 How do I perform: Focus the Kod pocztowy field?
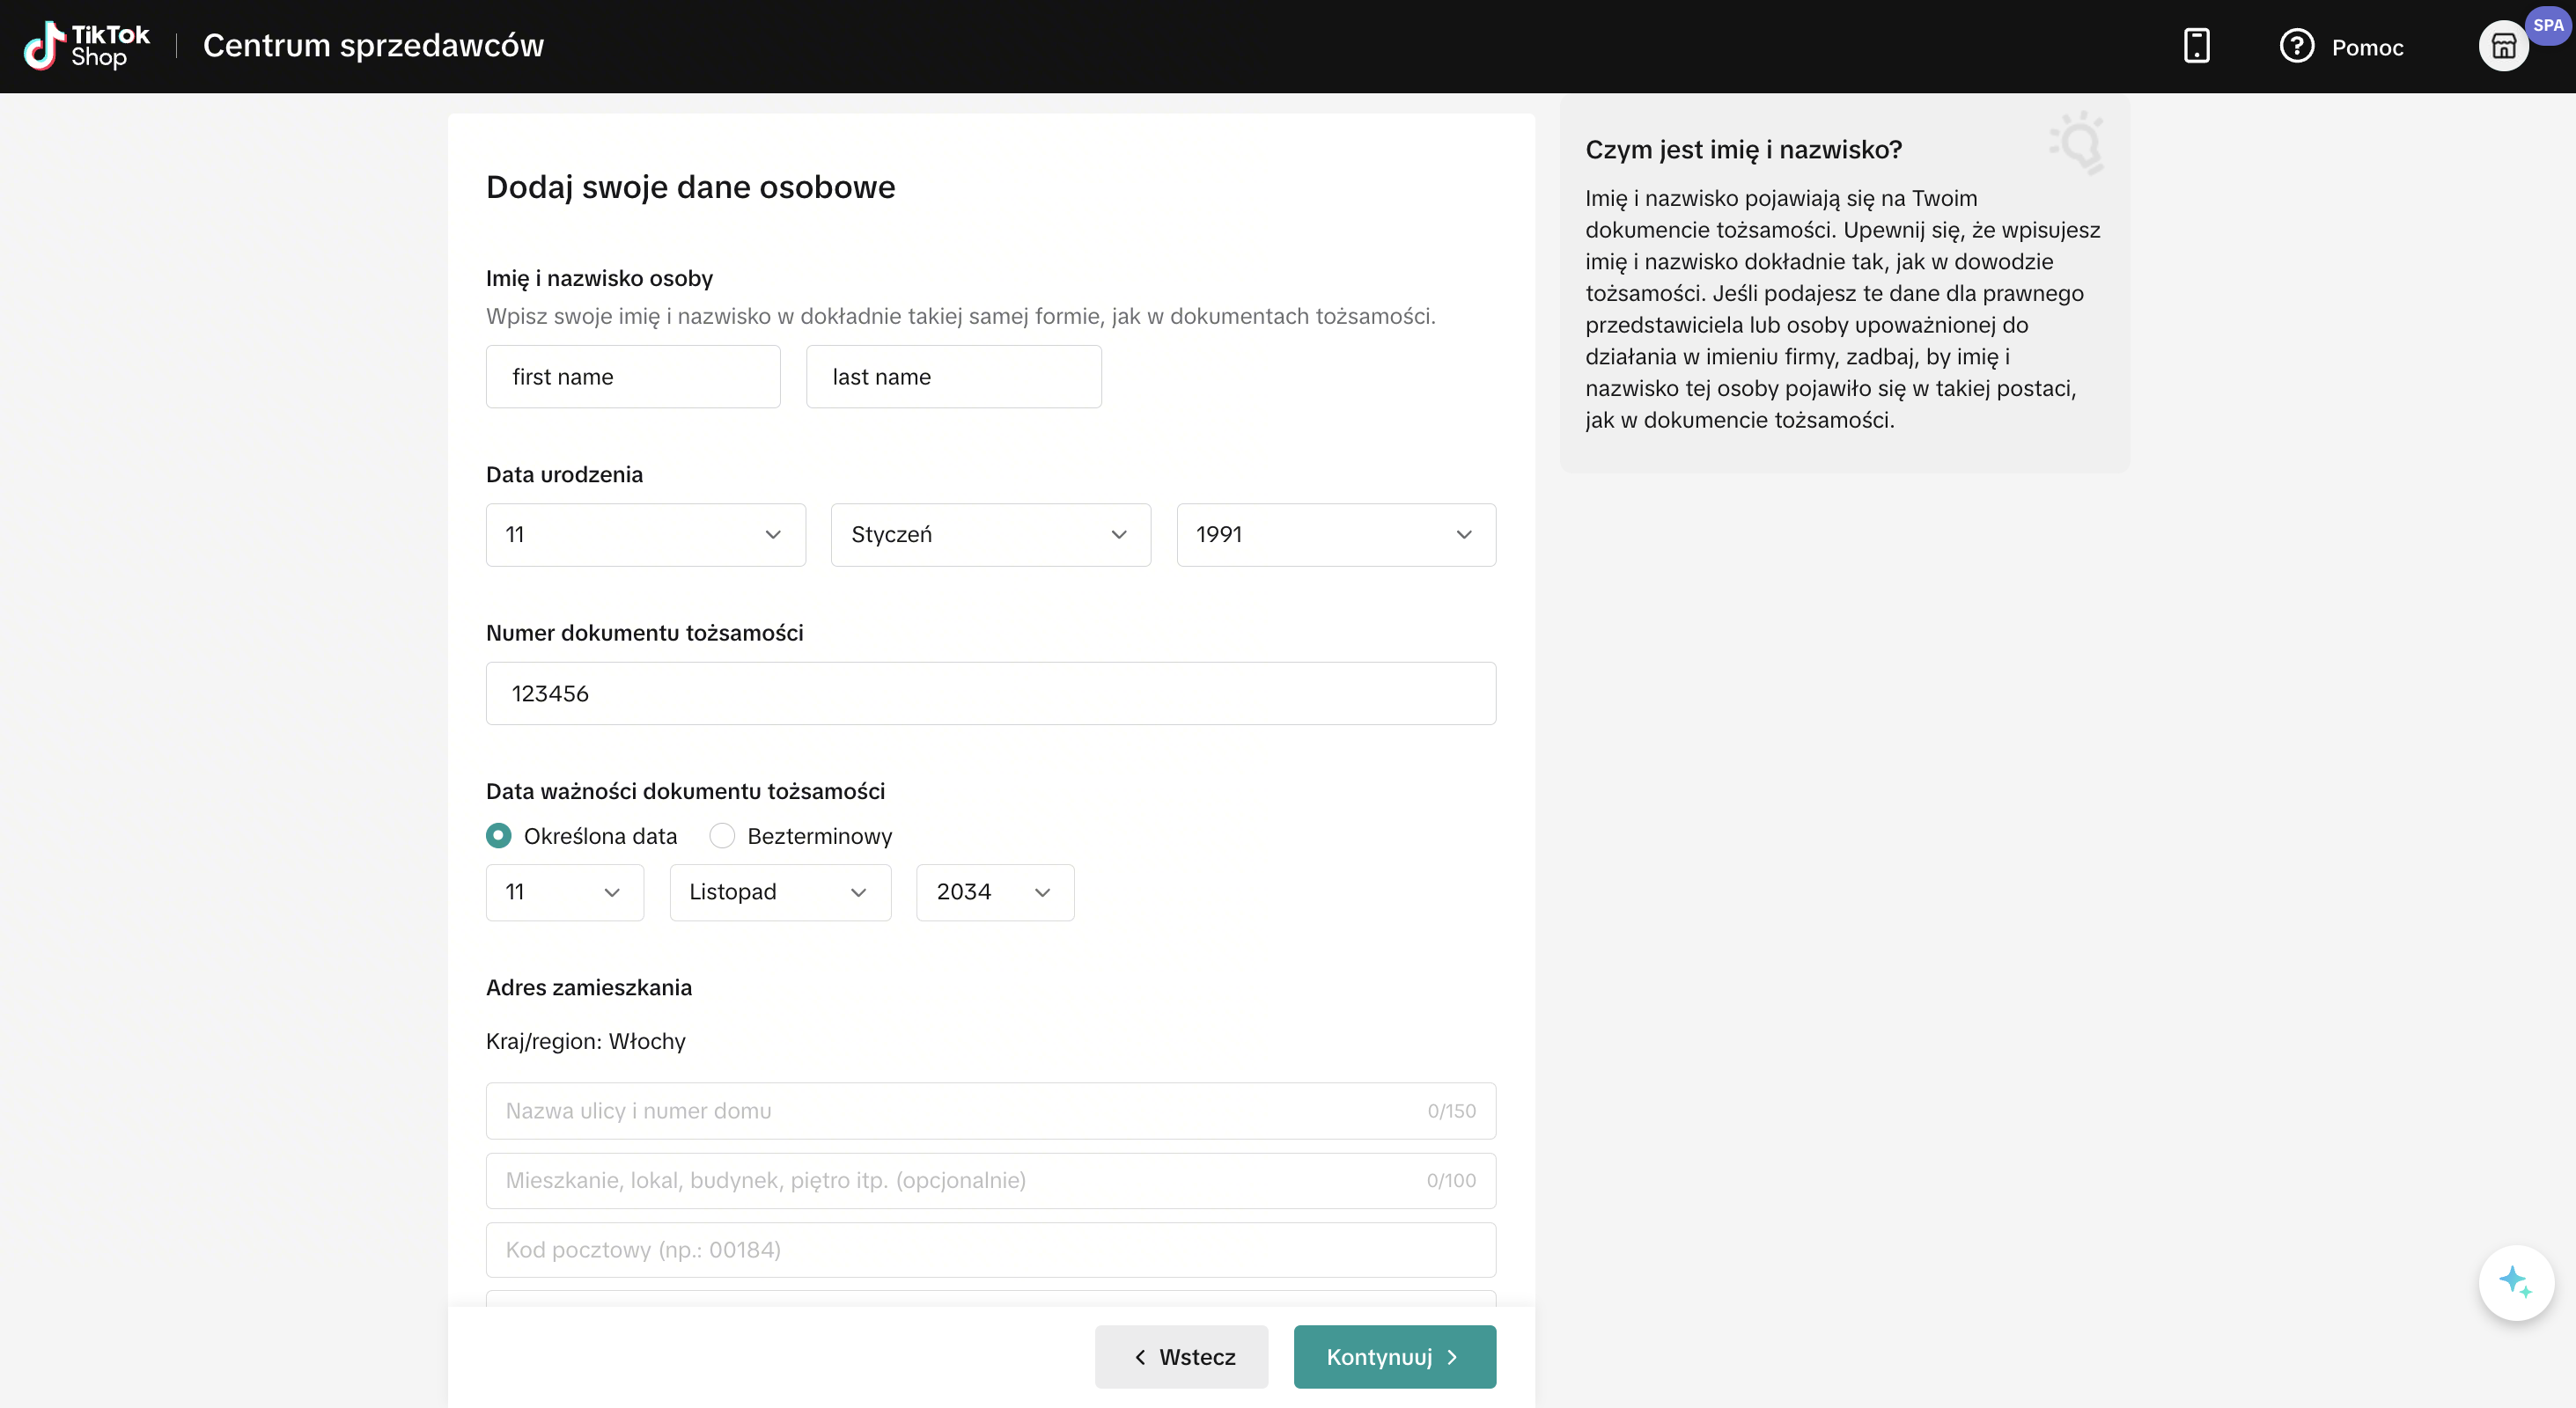point(990,1250)
